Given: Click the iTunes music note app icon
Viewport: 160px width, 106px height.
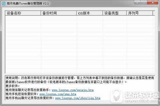Looking at the screenshot, I should (4, 3).
